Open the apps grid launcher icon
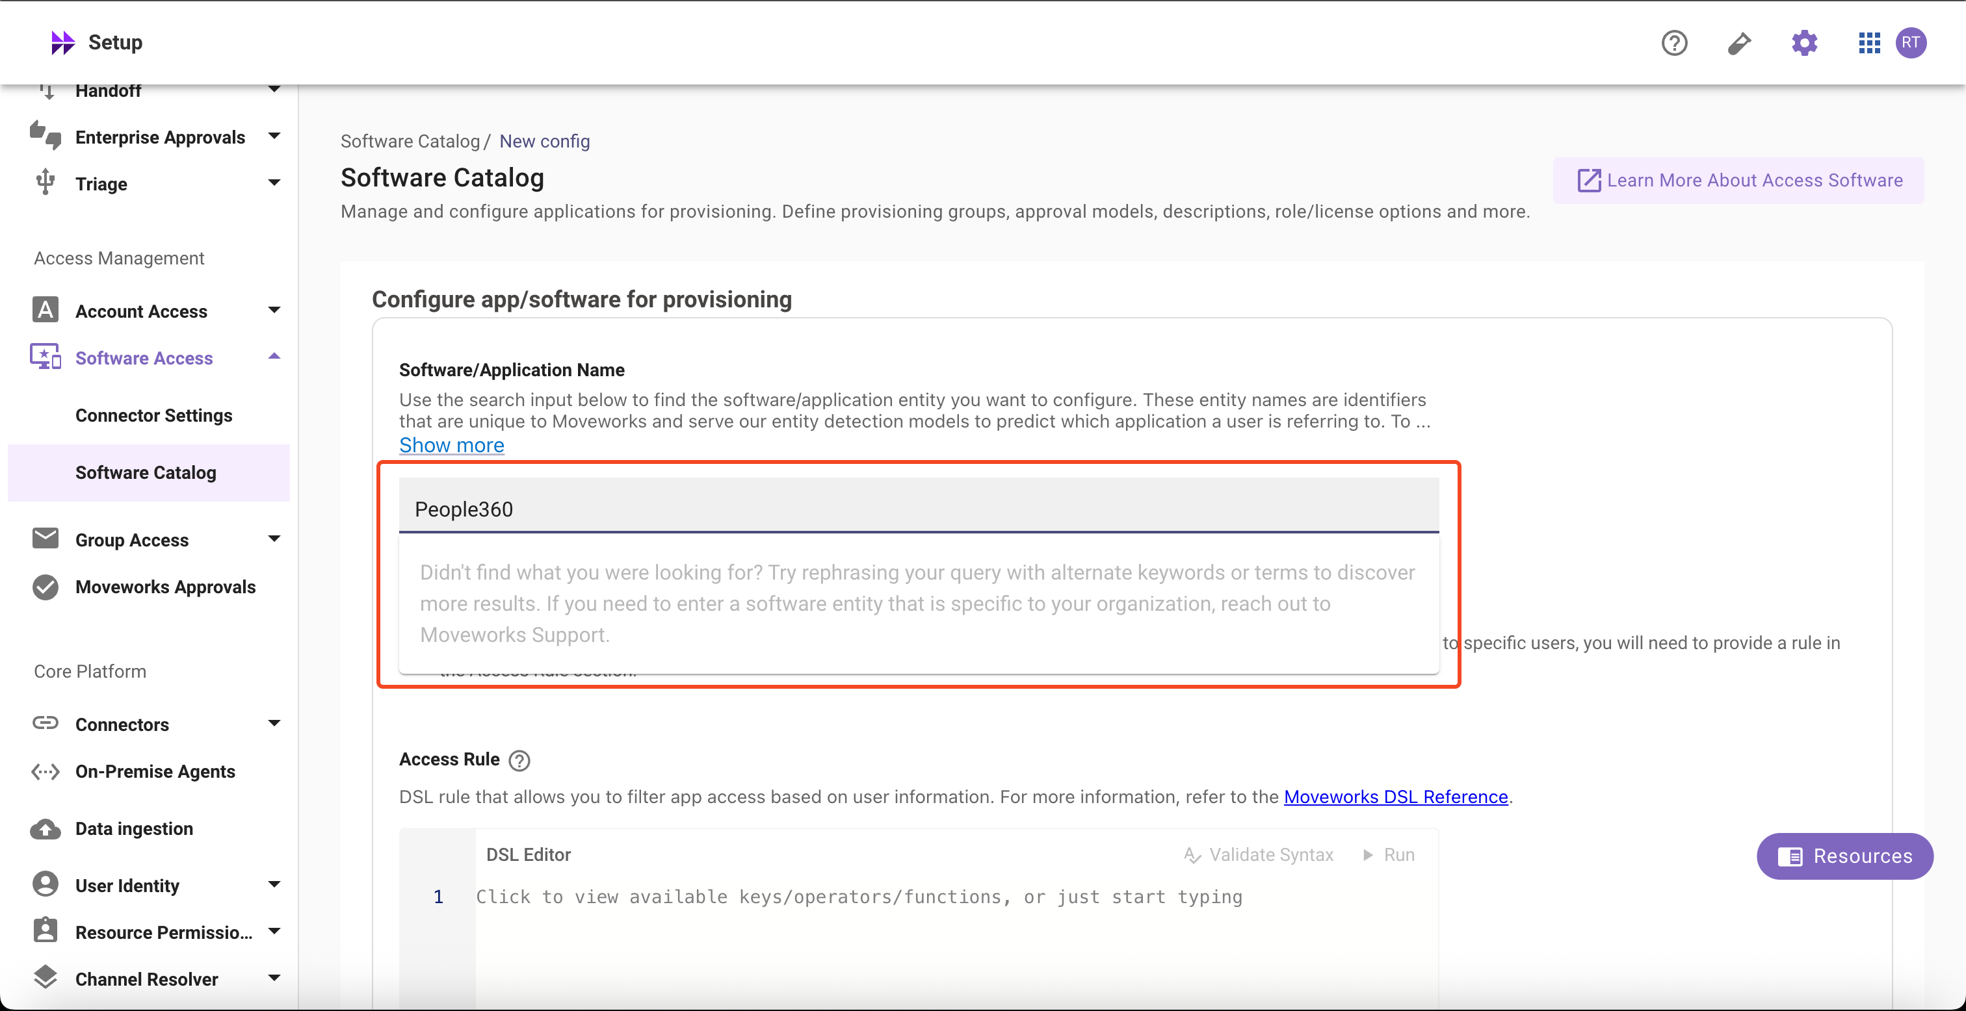 click(1868, 43)
